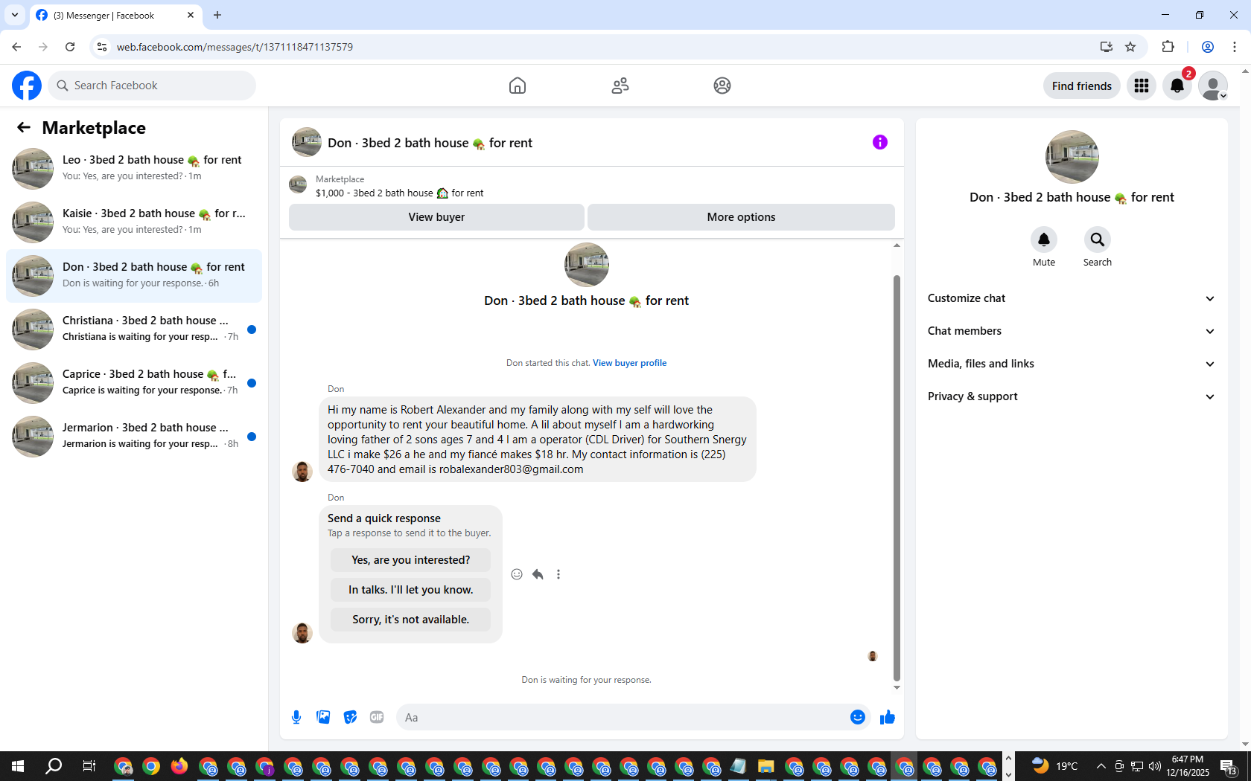This screenshot has width=1251, height=781.
Task: Click the View buyer button
Action: [x=436, y=217]
